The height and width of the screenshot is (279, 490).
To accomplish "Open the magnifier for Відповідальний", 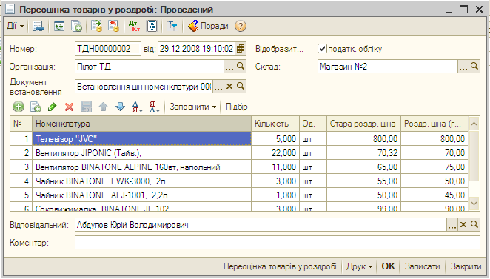I will pyautogui.click(x=474, y=225).
